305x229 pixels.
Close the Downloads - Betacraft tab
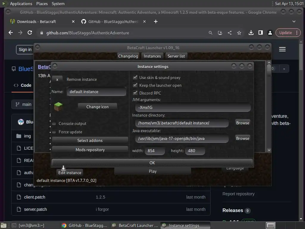(73, 21)
